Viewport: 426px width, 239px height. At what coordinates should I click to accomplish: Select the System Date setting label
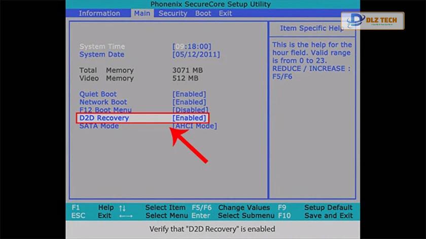[101, 54]
